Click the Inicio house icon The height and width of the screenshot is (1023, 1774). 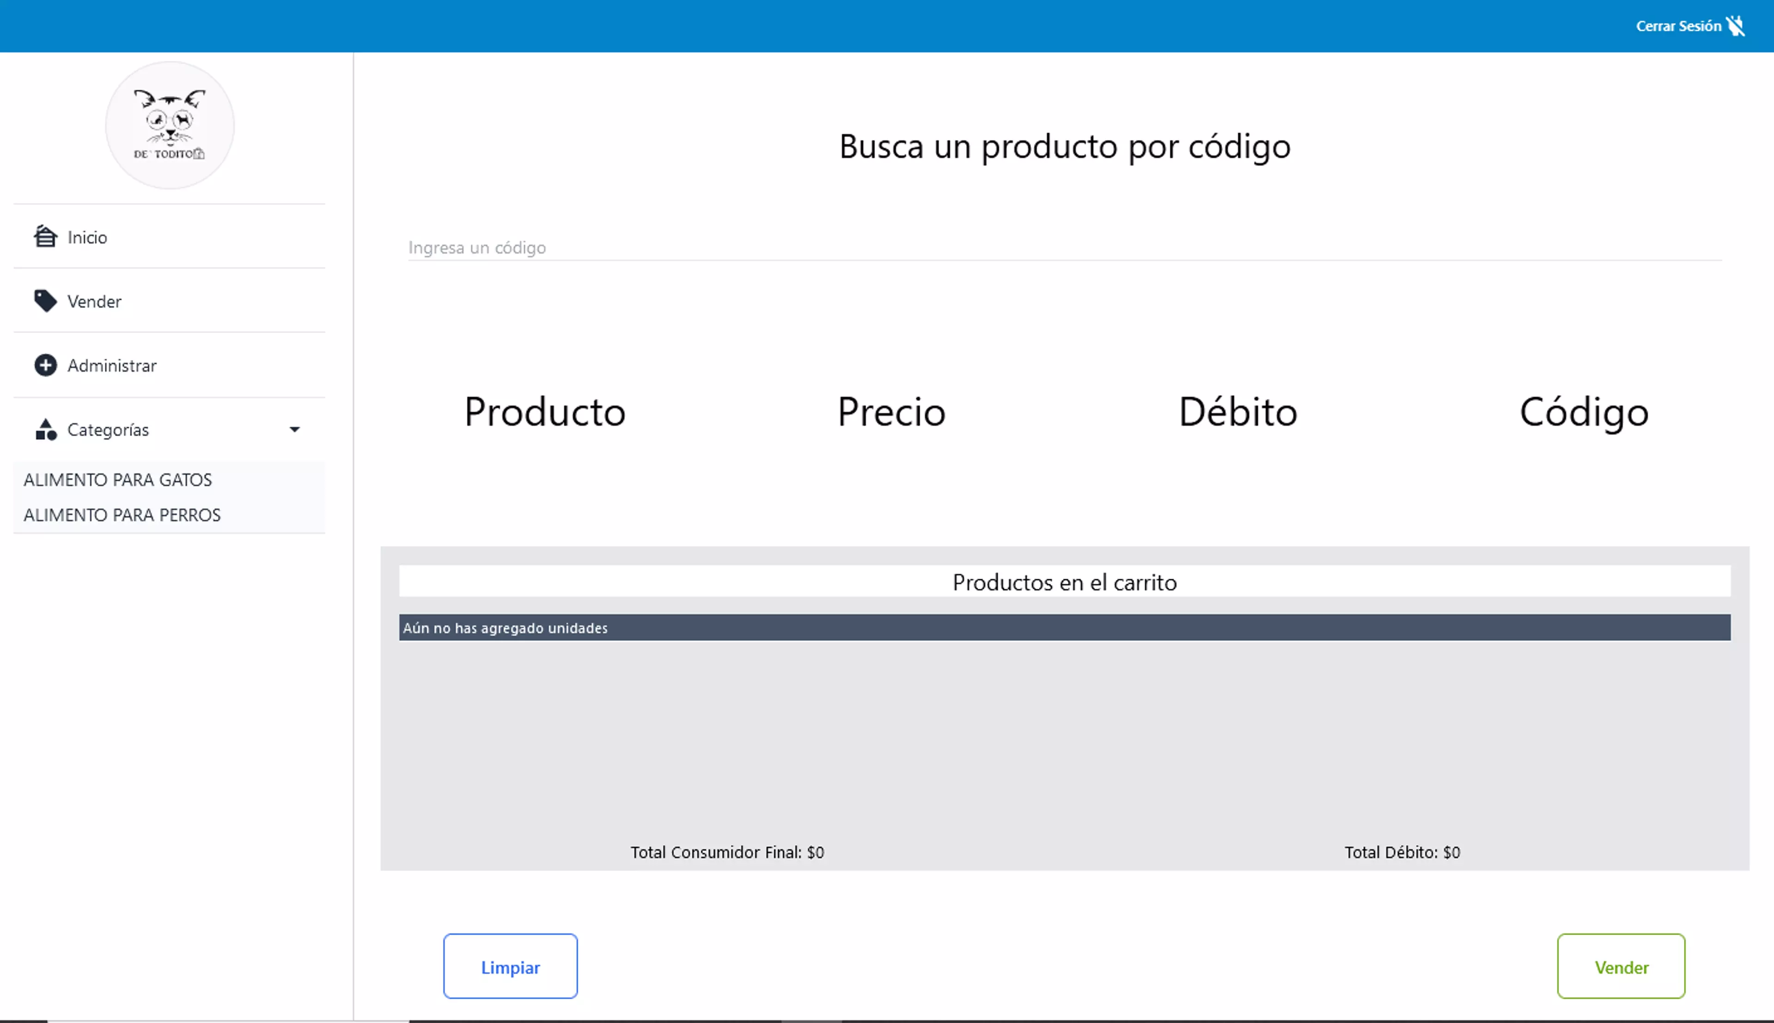[x=46, y=237]
